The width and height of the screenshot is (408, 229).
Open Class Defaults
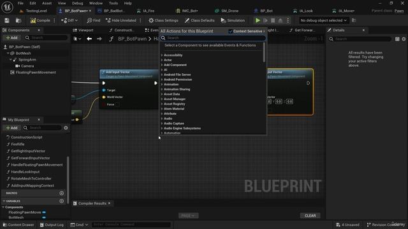click(200, 20)
